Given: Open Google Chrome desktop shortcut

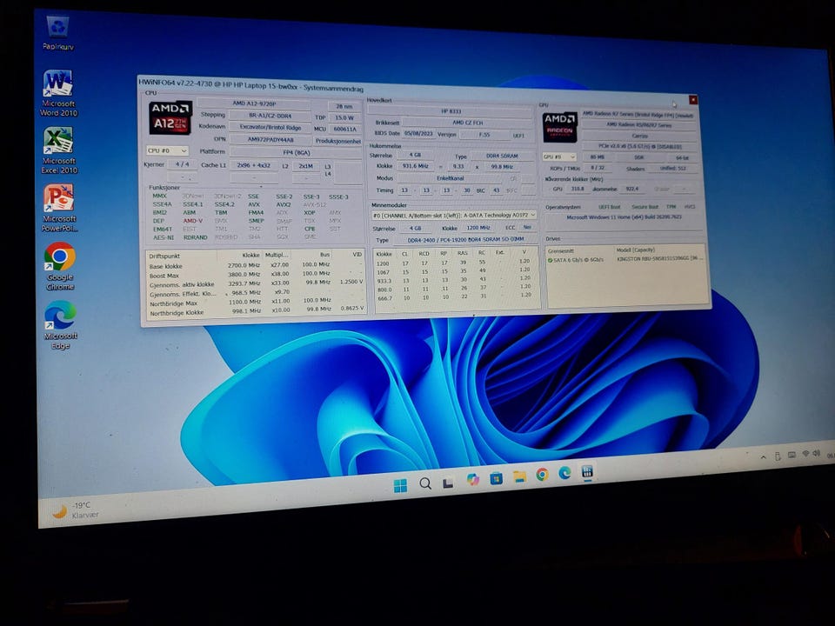Looking at the screenshot, I should click(x=60, y=257).
